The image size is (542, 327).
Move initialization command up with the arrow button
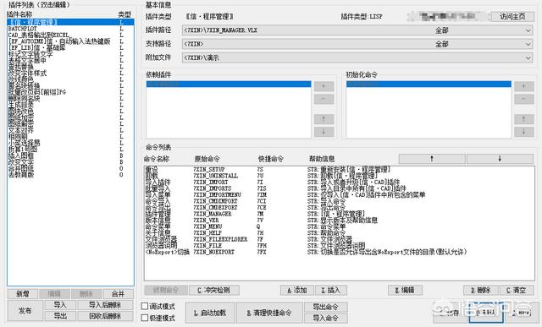(523, 119)
